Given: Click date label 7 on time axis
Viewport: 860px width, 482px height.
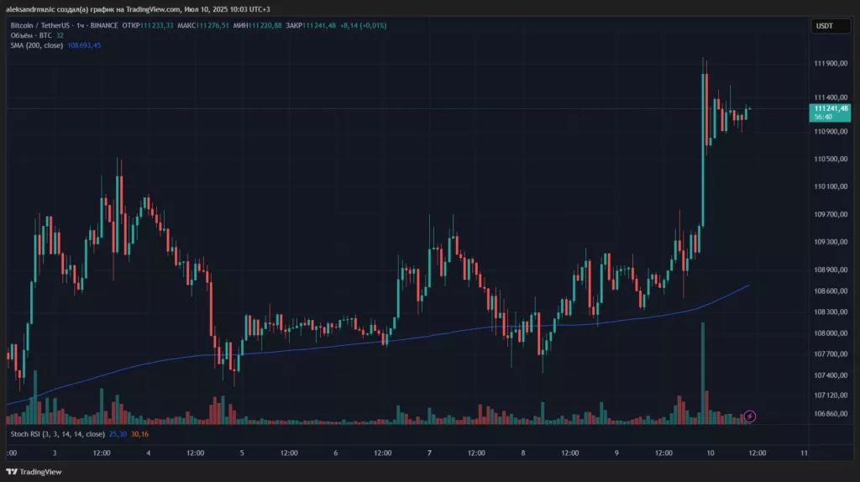Looking at the screenshot, I should (429, 453).
